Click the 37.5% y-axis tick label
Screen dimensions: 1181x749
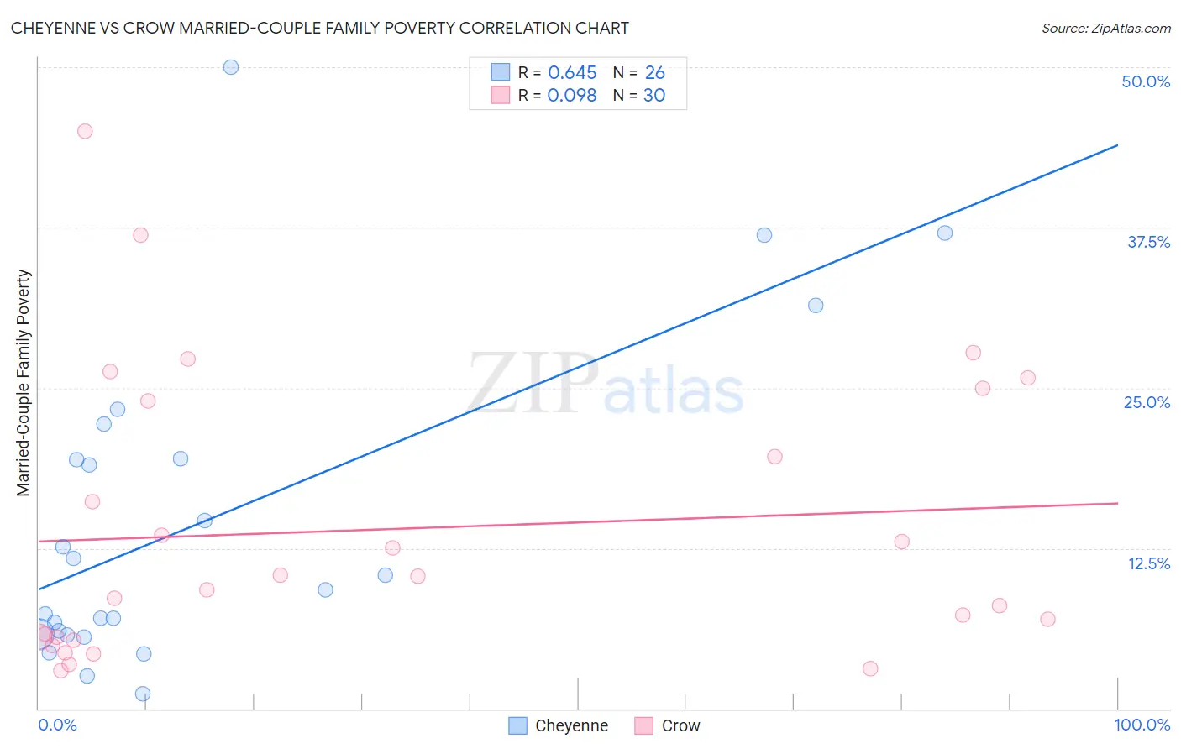click(1148, 242)
